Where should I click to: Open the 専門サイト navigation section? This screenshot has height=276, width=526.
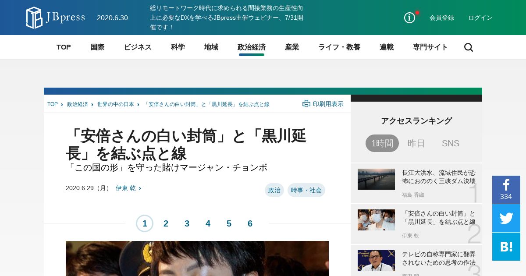430,47
